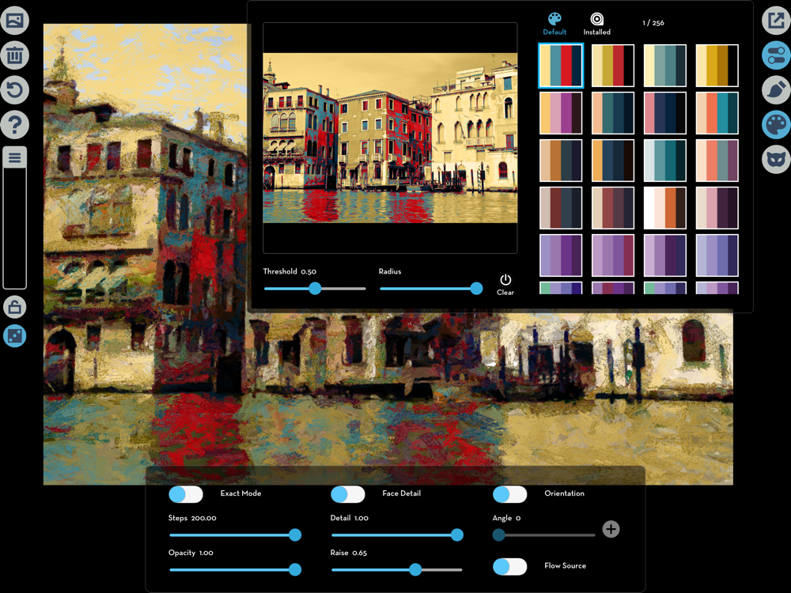The height and width of the screenshot is (593, 791).
Task: Toggle the padlock unlock icon
Action: [14, 307]
